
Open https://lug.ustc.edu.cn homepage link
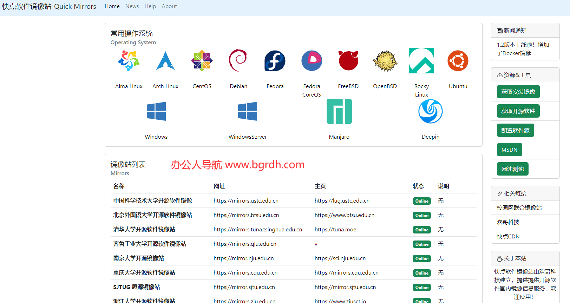(x=342, y=201)
